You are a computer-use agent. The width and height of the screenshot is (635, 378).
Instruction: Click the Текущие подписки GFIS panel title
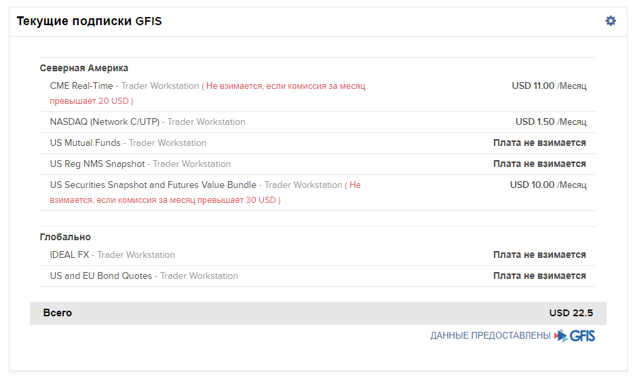coord(89,21)
